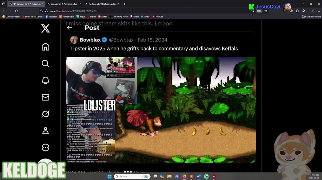Open the Firefox hamburger application menu
The height and width of the screenshot is (180, 322).
click(x=319, y=11)
